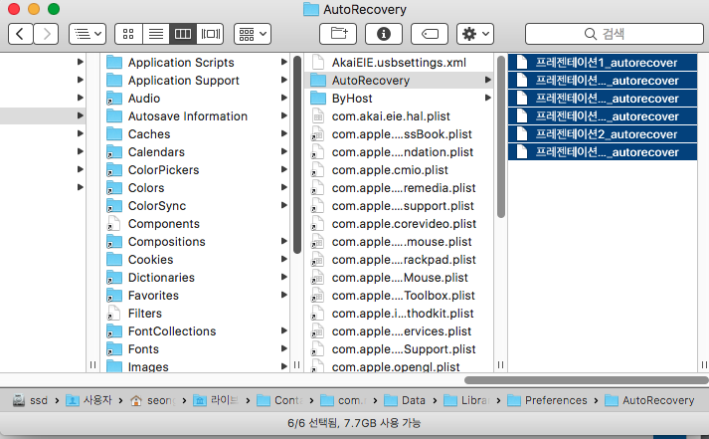The height and width of the screenshot is (439, 709).
Task: Expand the Caches folder arrow
Action: (x=284, y=133)
